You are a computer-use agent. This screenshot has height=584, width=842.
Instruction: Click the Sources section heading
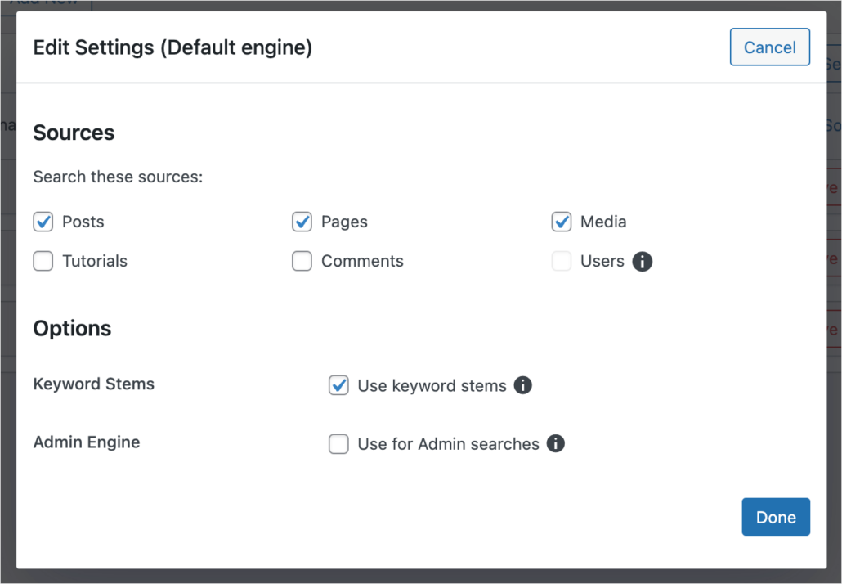74,133
